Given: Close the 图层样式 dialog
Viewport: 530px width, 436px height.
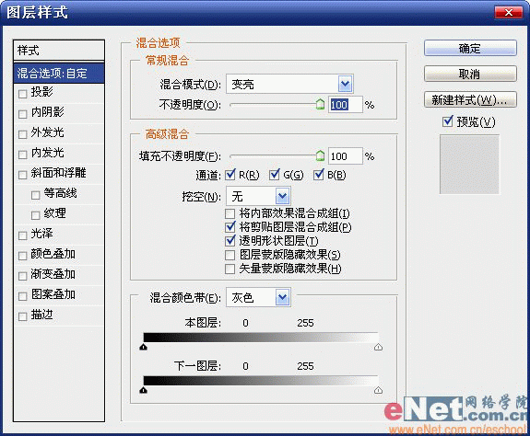Looking at the screenshot, I should (x=509, y=13).
